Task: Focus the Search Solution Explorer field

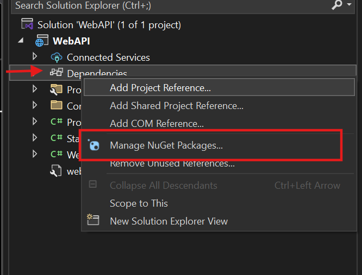Action: click(x=163, y=5)
